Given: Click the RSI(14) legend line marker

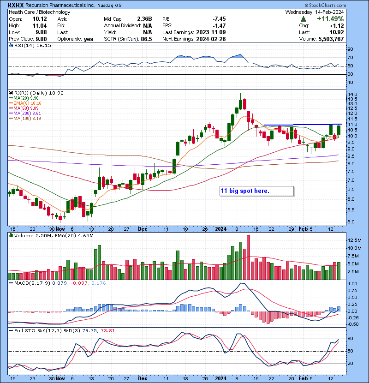Looking at the screenshot, I should click(x=12, y=46).
